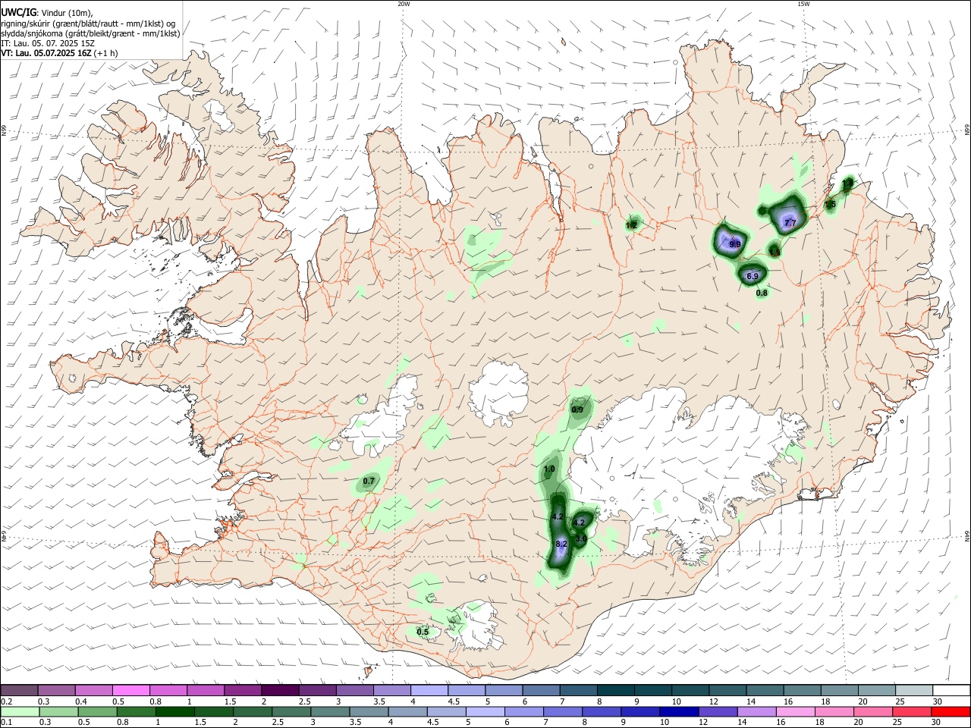Select white 30 swatch in snow legend
971x728 pixels.
(x=951, y=691)
